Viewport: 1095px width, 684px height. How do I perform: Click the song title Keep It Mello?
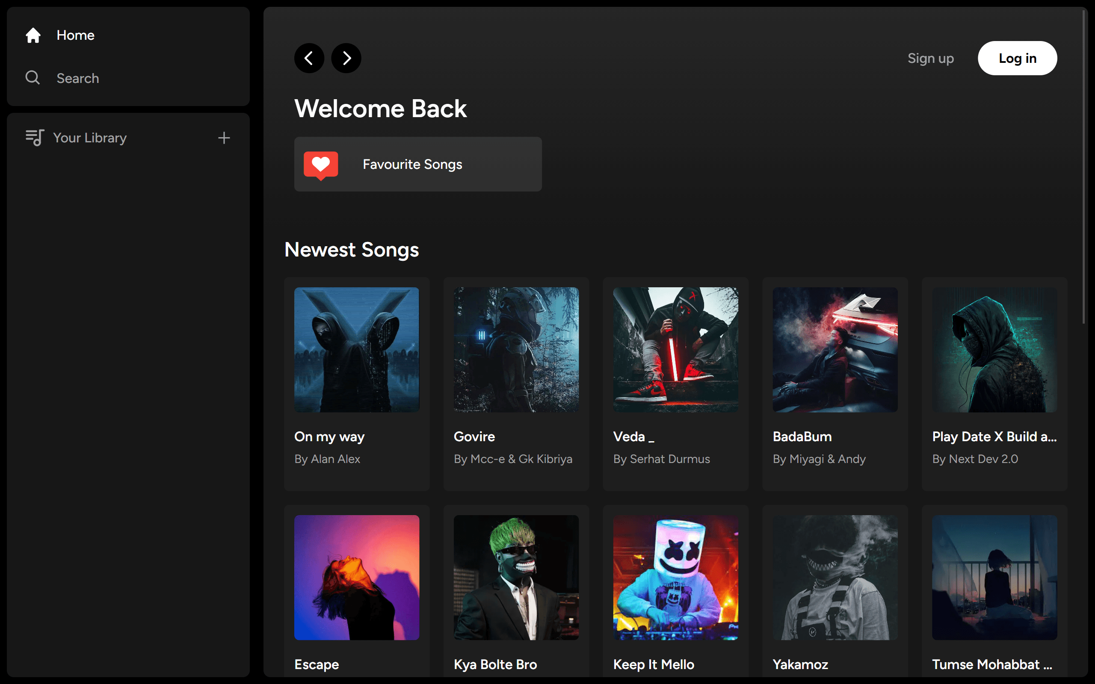tap(654, 665)
